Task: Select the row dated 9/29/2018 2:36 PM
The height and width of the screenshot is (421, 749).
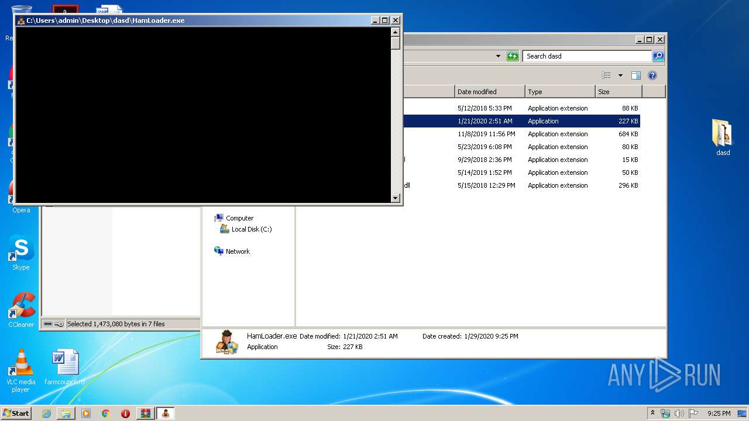Action: 521,160
